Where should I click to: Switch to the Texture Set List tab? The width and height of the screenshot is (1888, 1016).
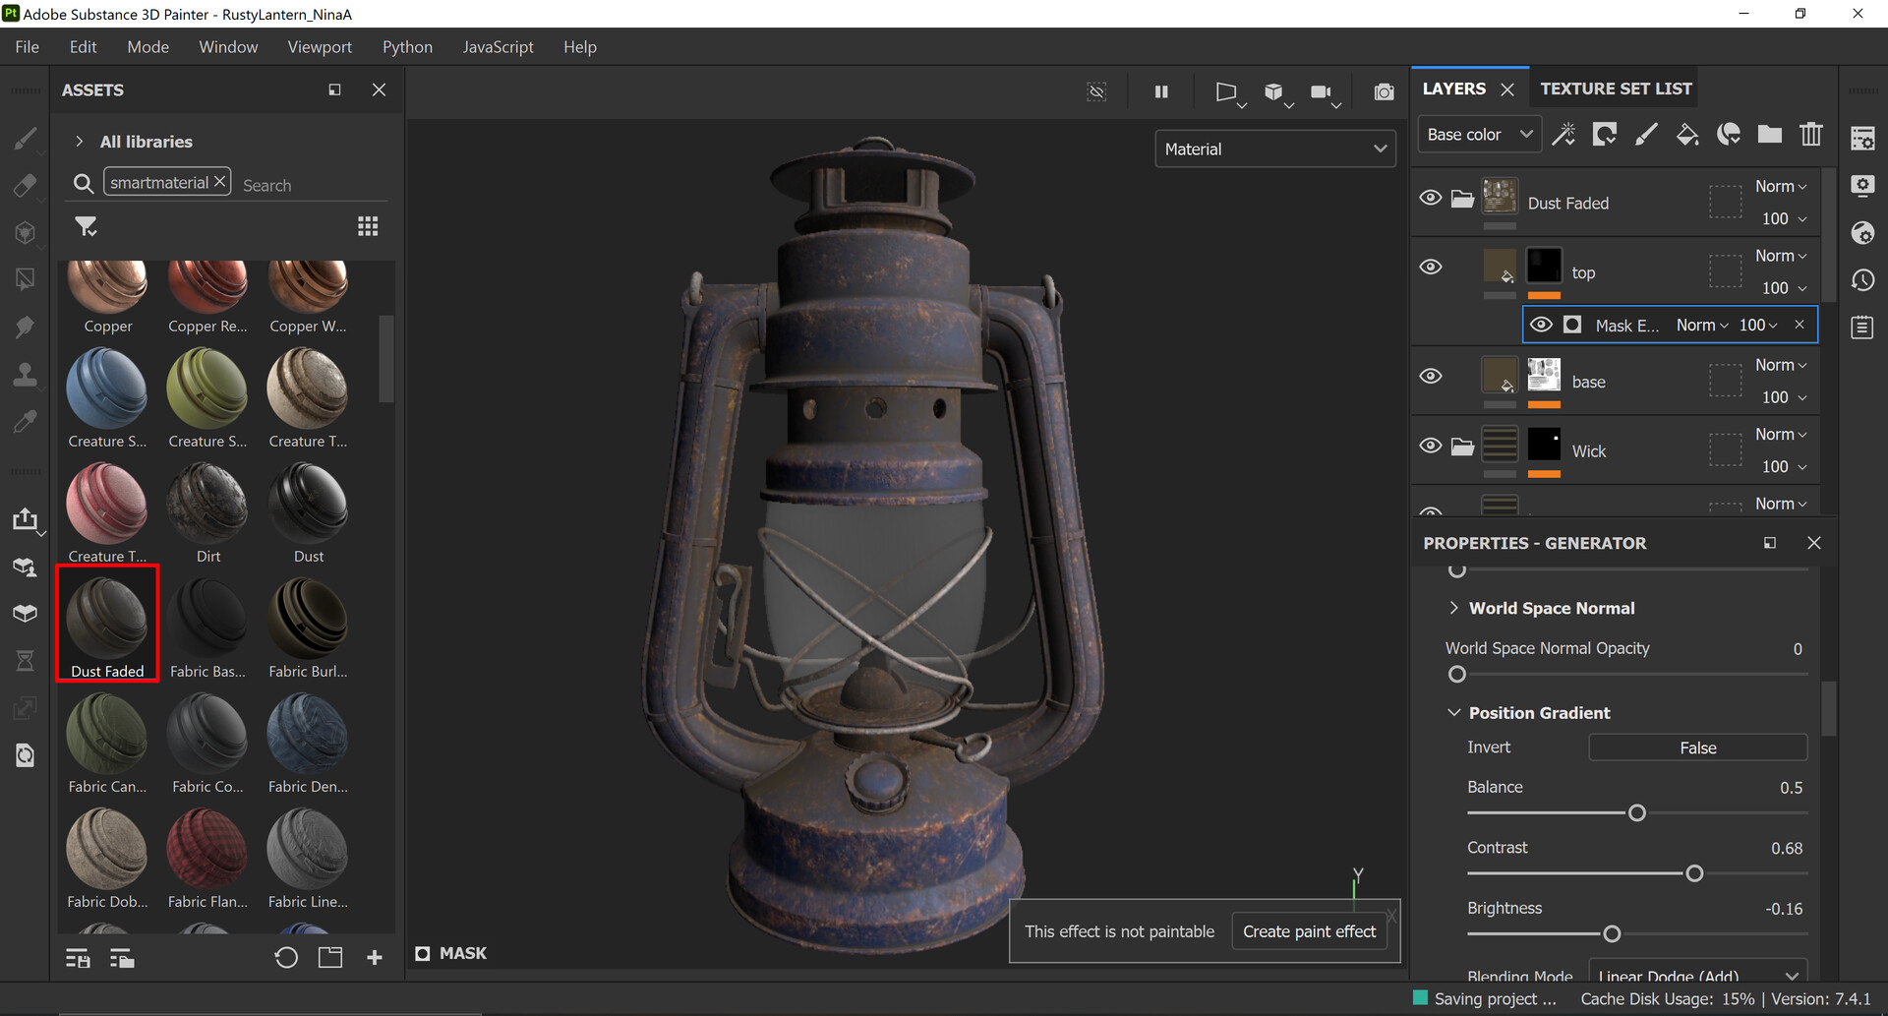(1615, 88)
